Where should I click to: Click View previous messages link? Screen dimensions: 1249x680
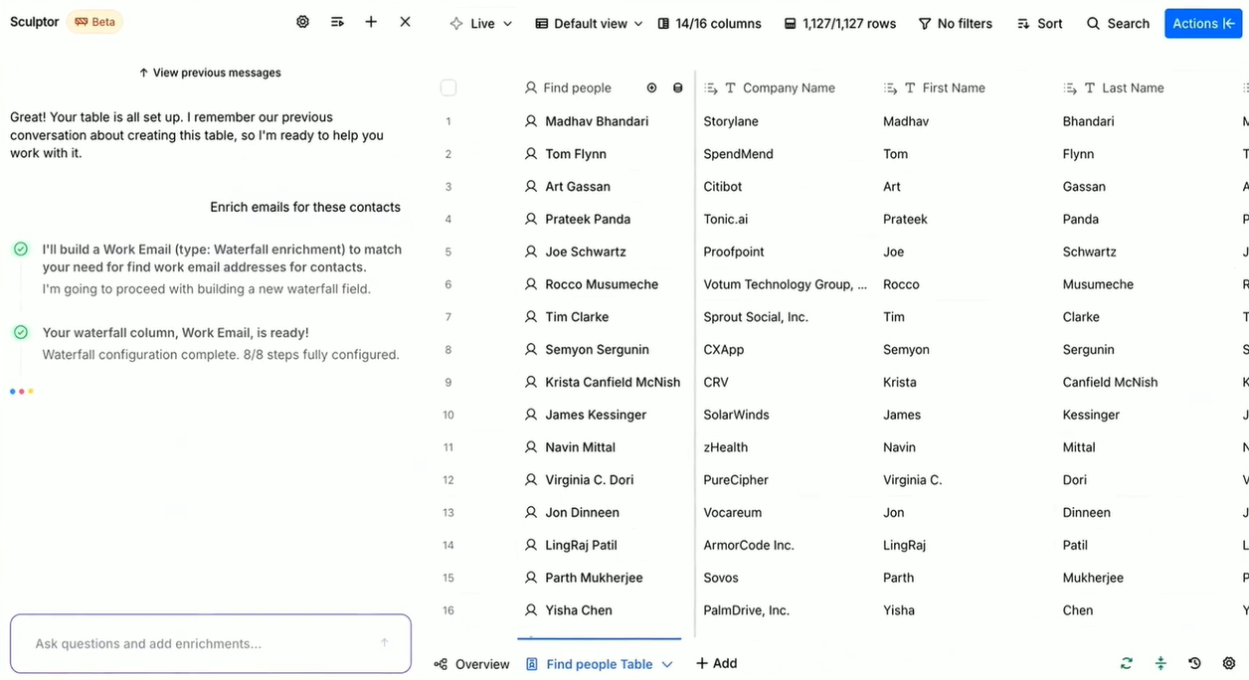[210, 73]
